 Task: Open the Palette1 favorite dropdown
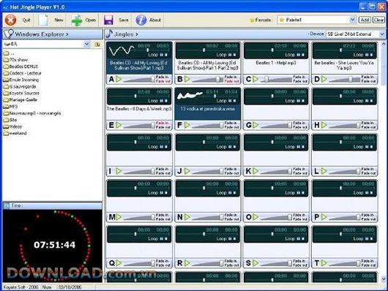(x=353, y=20)
